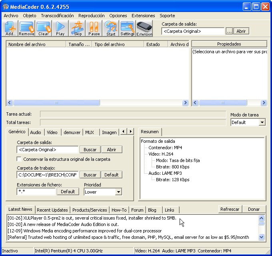Click Propiedades panel right scroll arrow
272x256 pixels.
tap(264, 103)
